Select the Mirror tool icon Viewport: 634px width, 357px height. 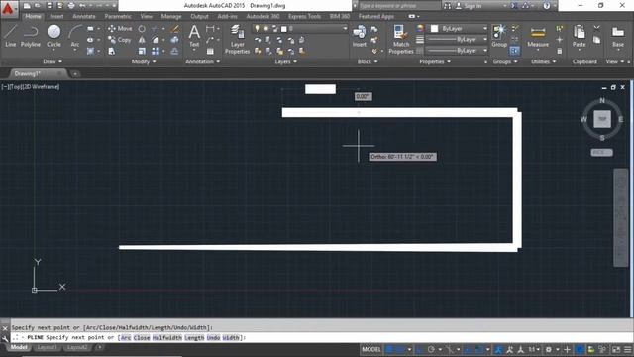[x=142, y=40]
